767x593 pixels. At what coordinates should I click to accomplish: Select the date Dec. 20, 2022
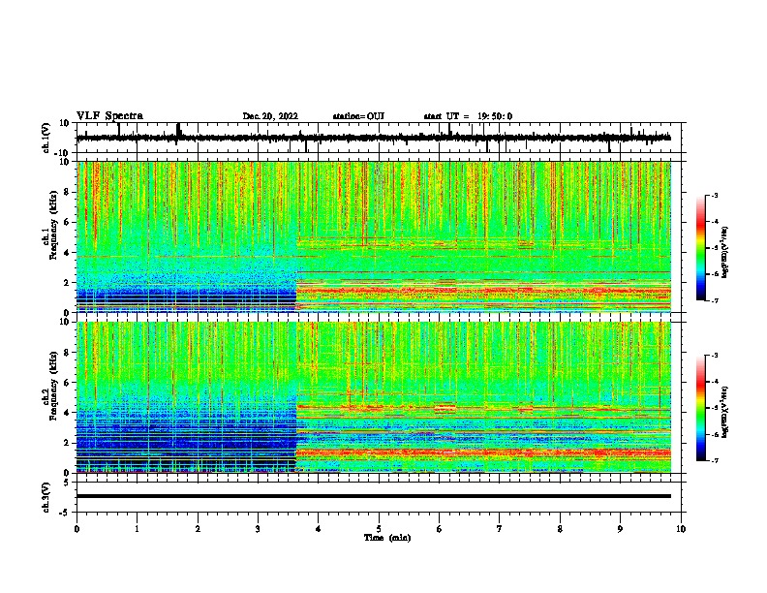270,116
